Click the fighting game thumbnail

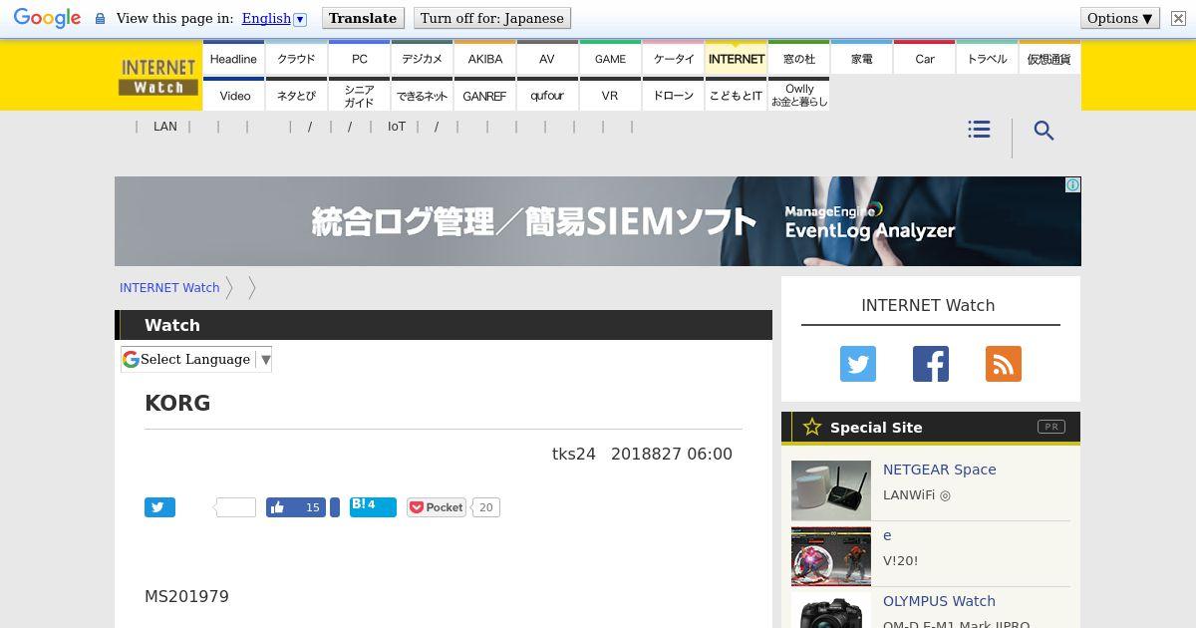(x=831, y=556)
